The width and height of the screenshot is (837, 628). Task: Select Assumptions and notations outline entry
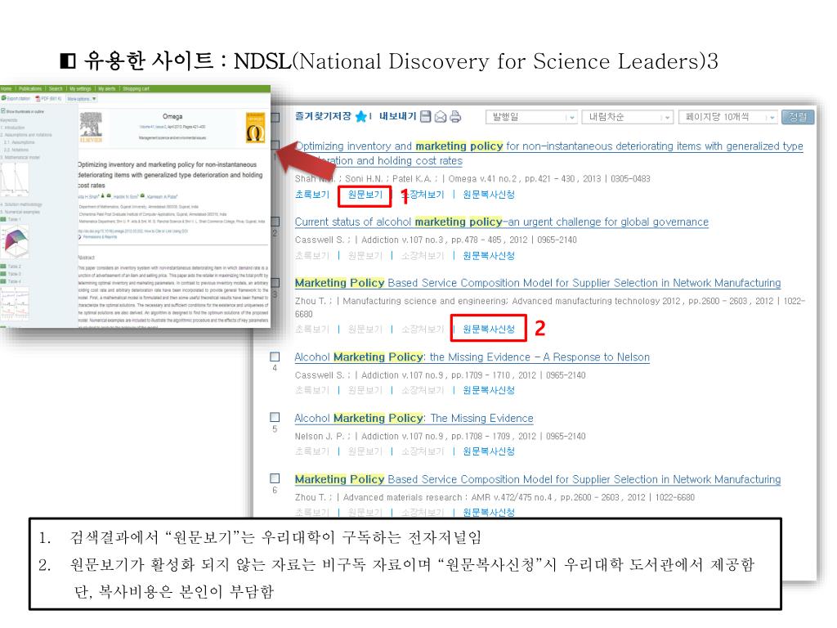[x=27, y=135]
